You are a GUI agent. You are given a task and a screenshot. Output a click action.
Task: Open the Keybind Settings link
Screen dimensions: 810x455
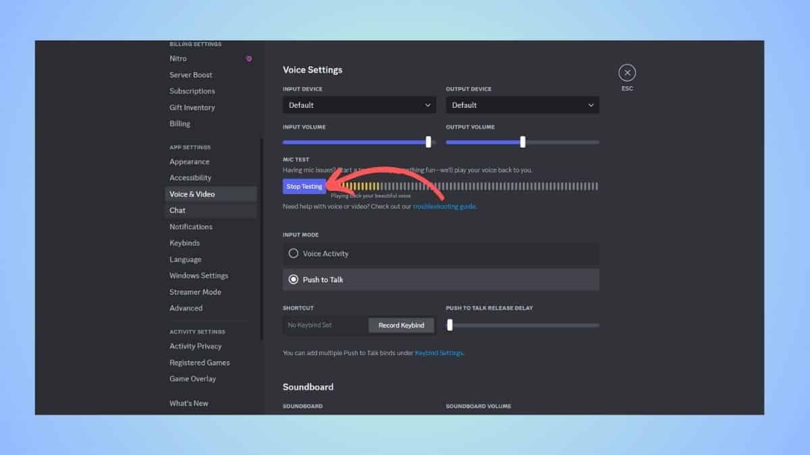click(439, 353)
